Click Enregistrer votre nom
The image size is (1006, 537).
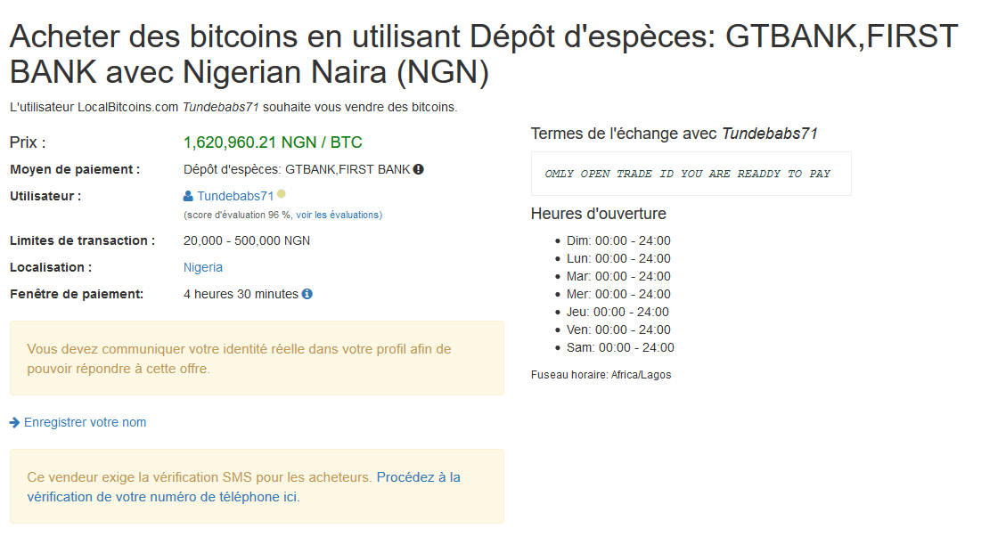[85, 421]
